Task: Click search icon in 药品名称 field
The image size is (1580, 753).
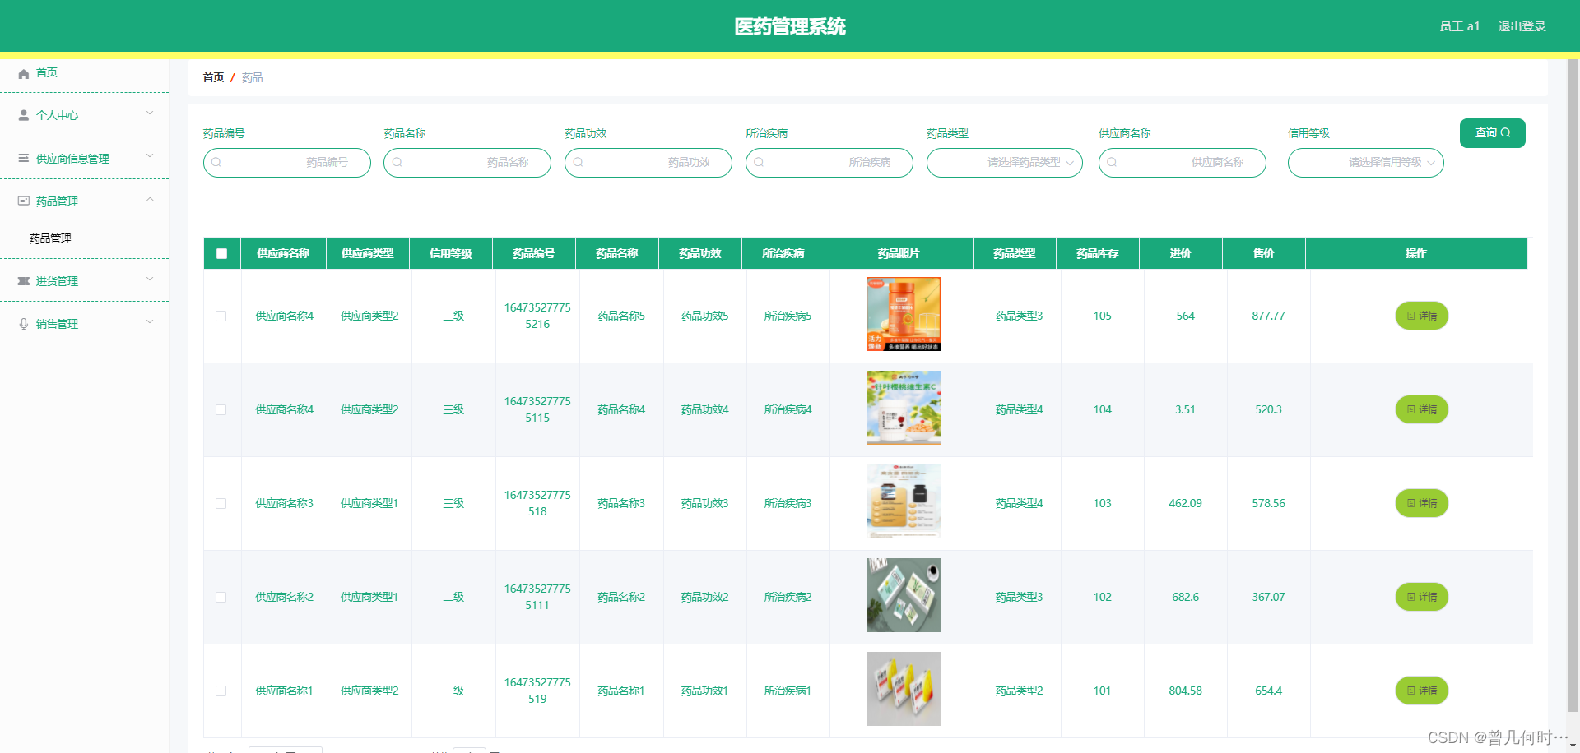Action: click(397, 163)
